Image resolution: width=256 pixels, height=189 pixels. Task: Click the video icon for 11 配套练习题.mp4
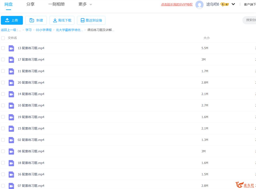11,71
